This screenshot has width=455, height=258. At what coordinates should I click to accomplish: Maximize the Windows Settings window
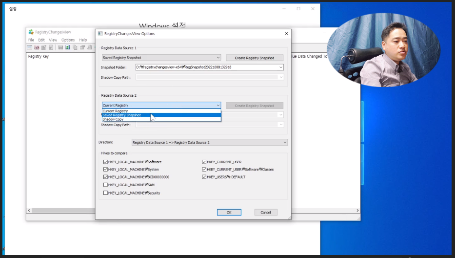click(x=298, y=9)
